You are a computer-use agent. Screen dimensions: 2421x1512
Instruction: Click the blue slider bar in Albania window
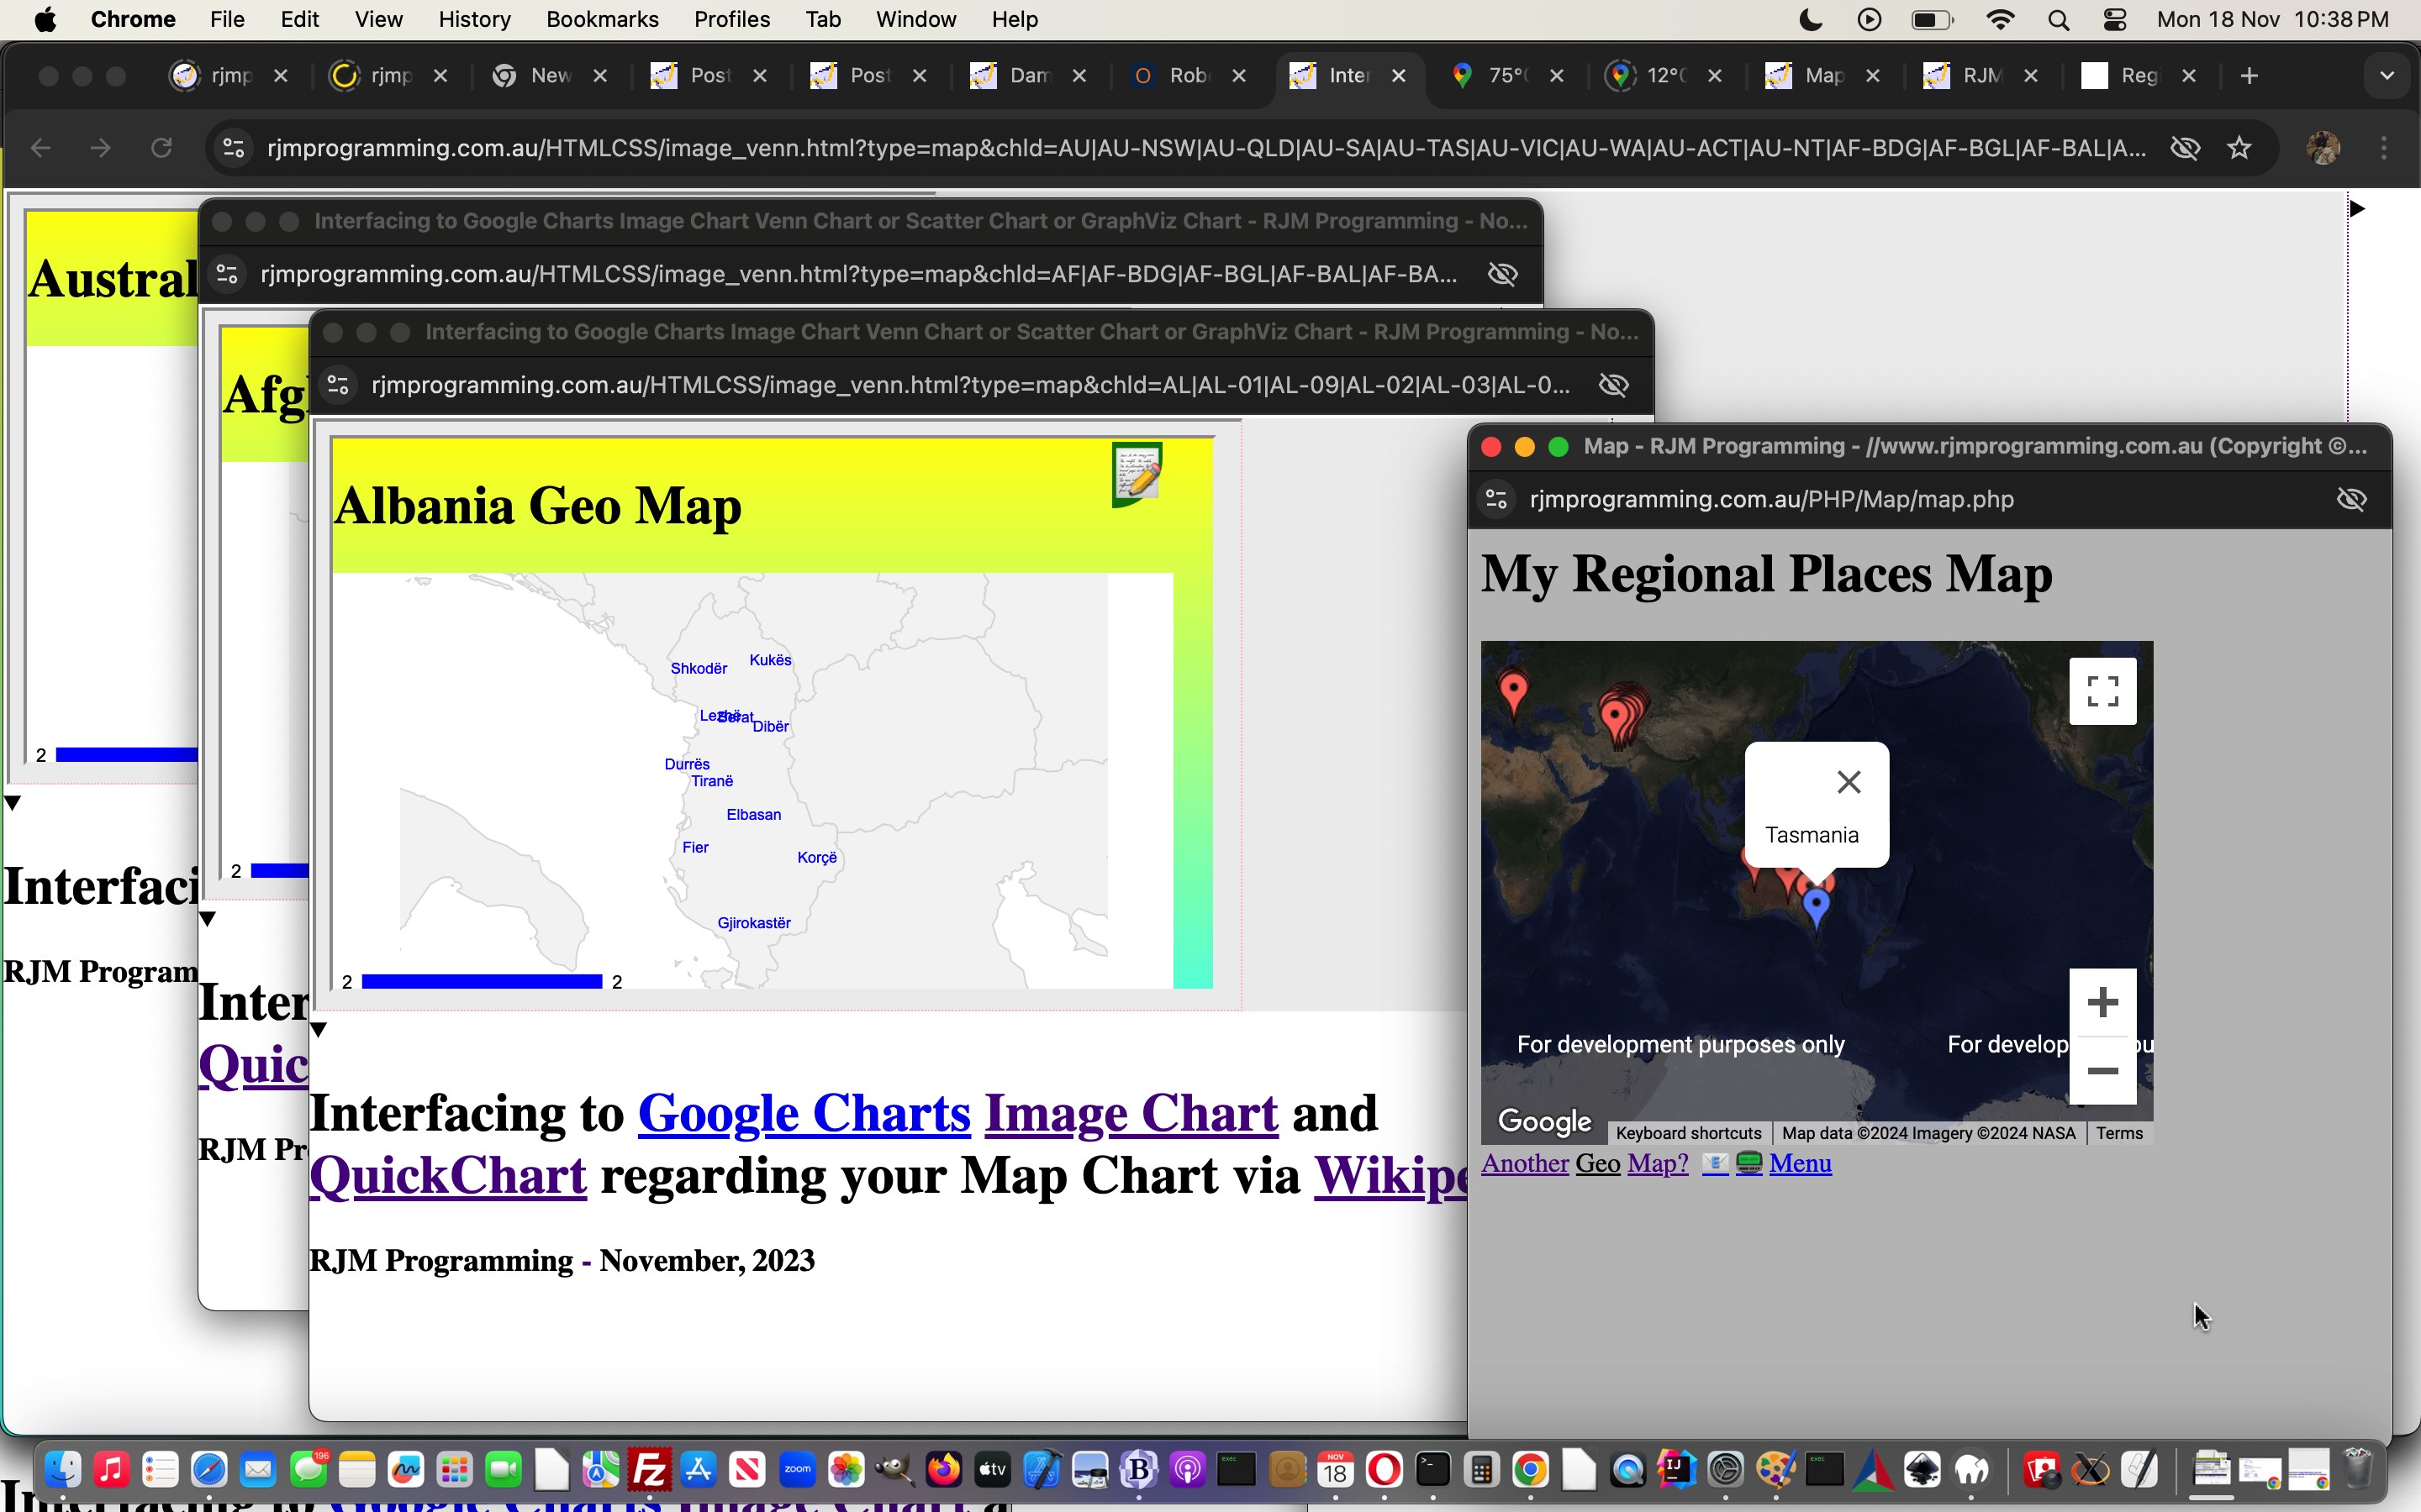tap(483, 981)
